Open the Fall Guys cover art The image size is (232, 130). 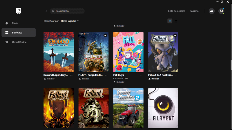tap(128, 52)
